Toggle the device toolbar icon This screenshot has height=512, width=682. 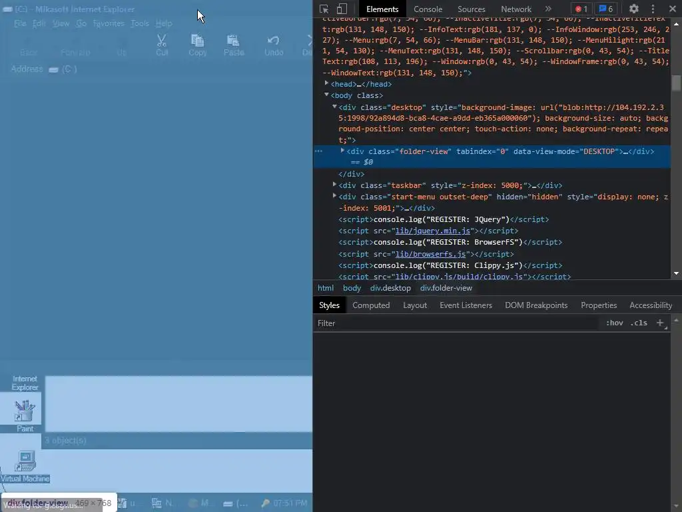point(342,9)
